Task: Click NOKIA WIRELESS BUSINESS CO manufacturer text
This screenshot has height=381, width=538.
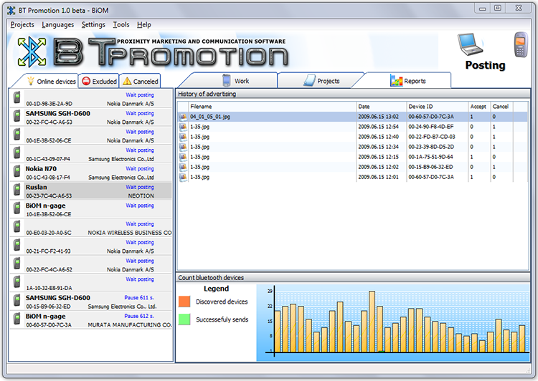Action: tap(130, 233)
